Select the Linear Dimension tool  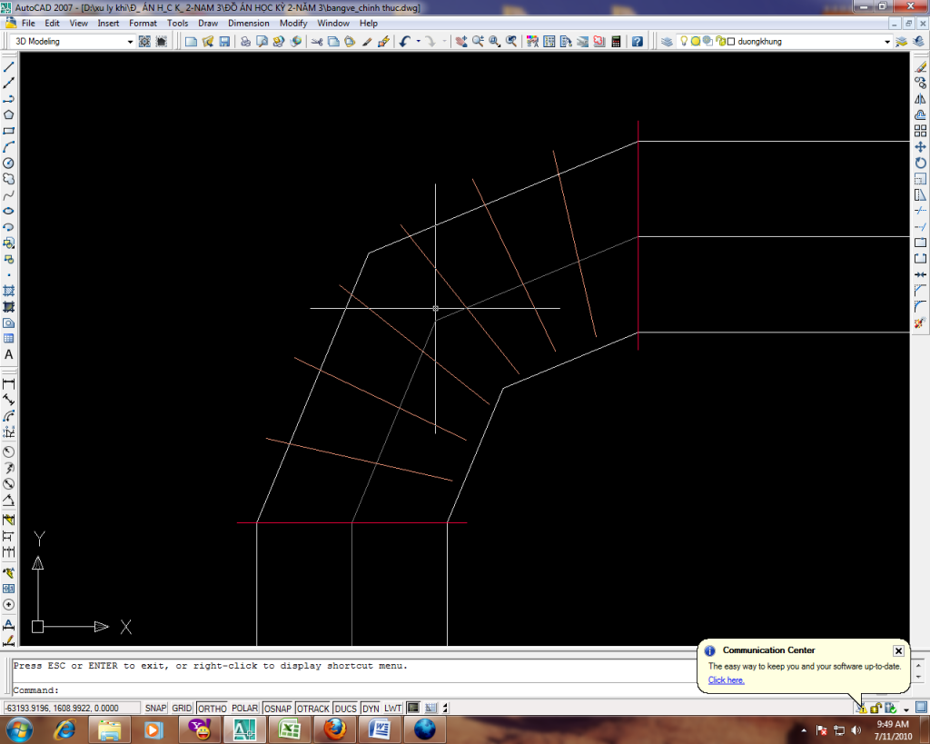8,384
